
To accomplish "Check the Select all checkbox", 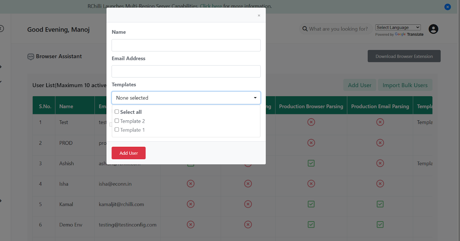I will coord(117,112).
